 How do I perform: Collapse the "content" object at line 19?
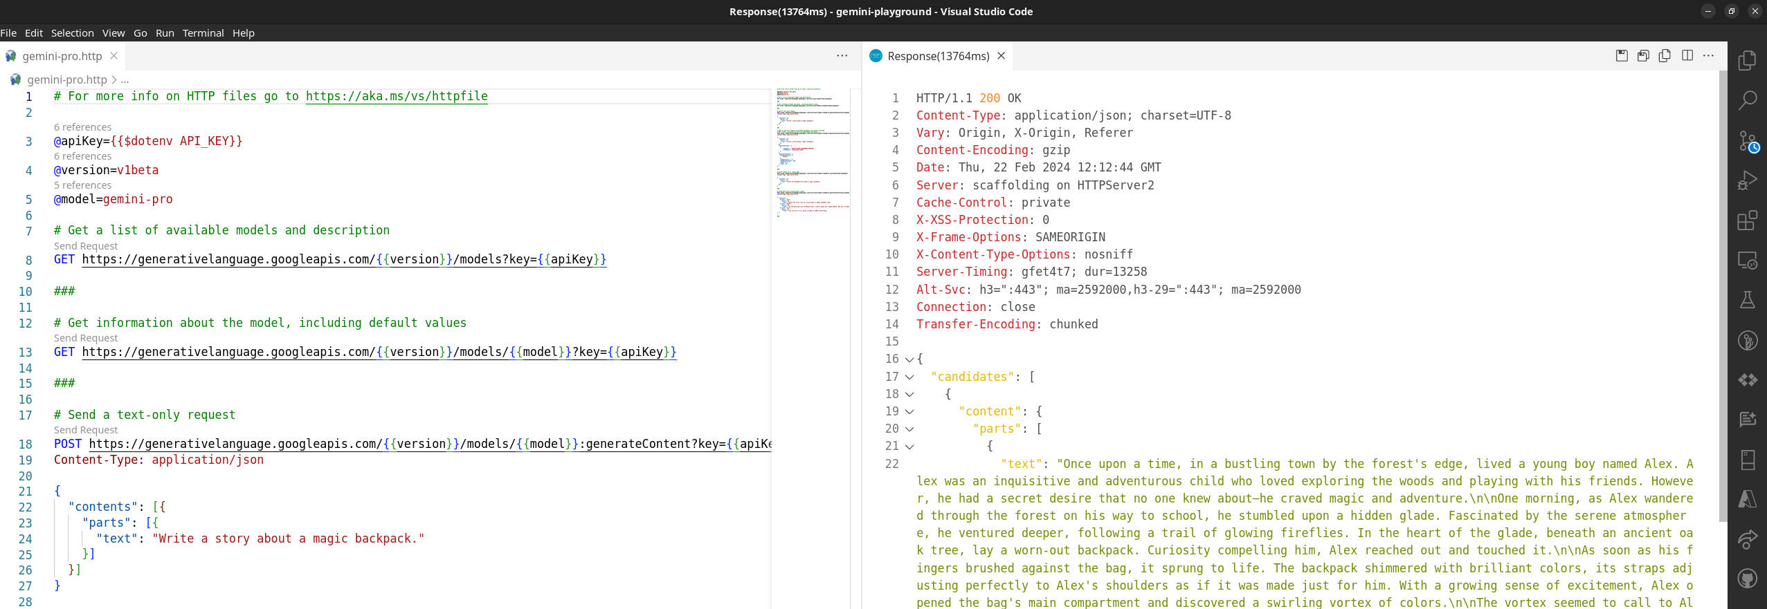point(909,412)
